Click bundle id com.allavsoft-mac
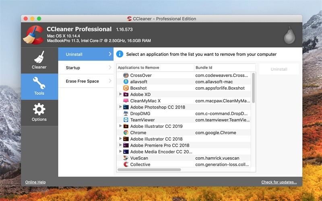 click(x=214, y=82)
